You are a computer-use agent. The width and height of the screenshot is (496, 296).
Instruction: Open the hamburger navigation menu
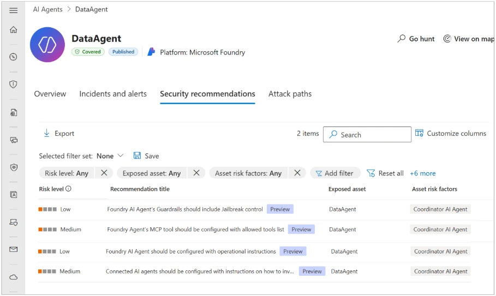[14, 10]
